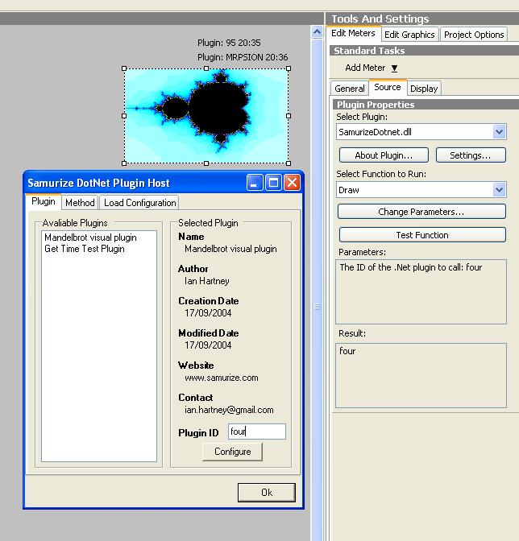Click the Parameters text box
This screenshot has height=541, width=519.
click(421, 292)
